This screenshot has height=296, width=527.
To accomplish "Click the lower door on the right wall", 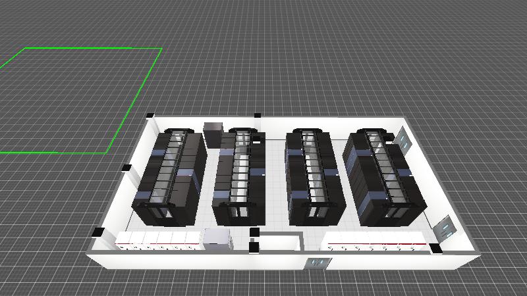I will pos(446,227).
